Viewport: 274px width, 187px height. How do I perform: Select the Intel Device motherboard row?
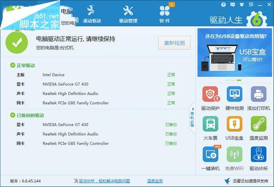pos(96,75)
